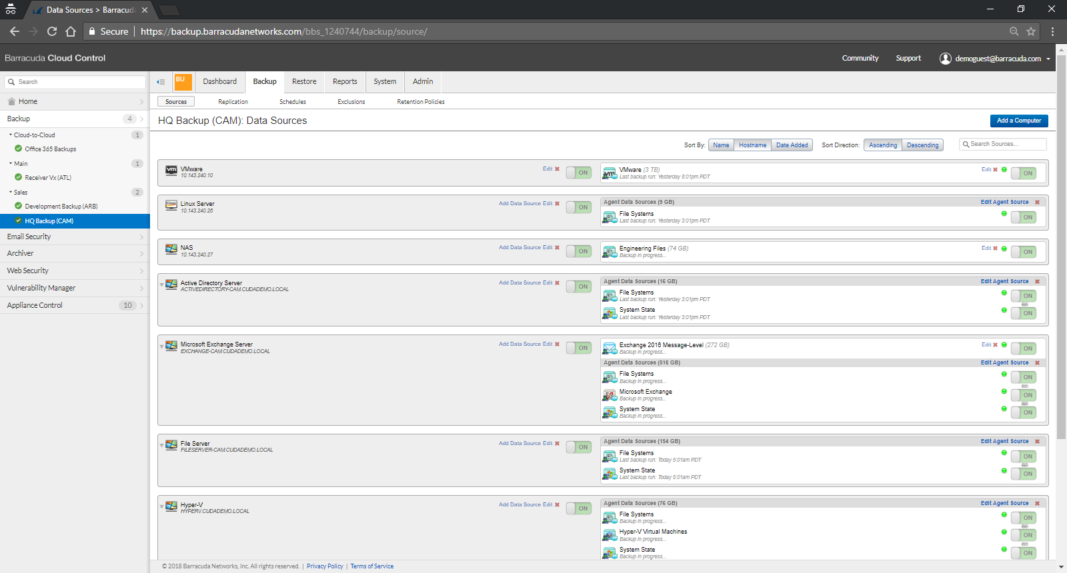Viewport: 1067px width, 573px height.
Task: Collapse the Active Directory Server entry
Action: point(161,285)
